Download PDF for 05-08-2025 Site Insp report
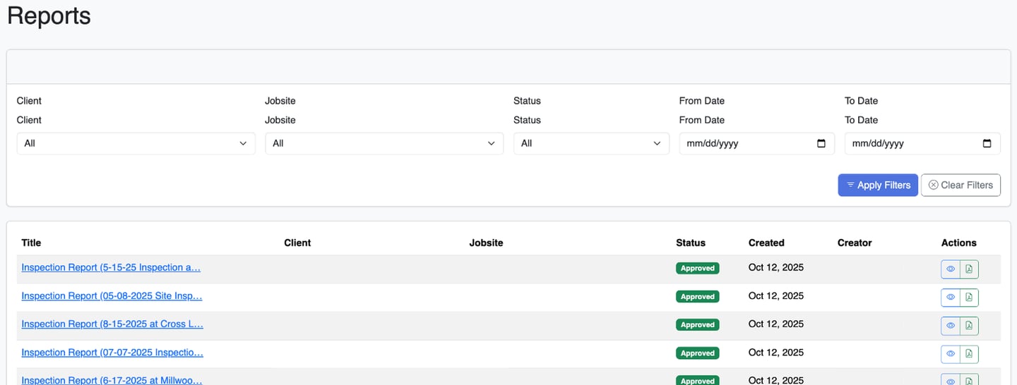1017x385 pixels. point(969,298)
